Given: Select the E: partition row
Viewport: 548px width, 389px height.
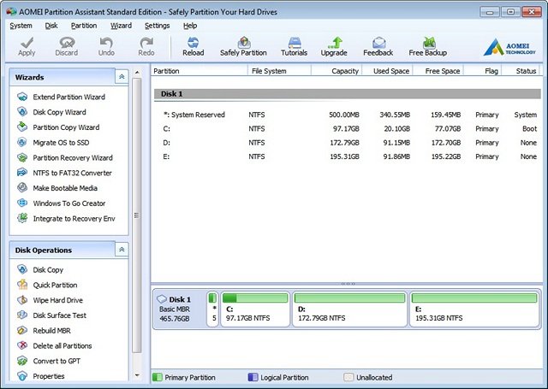Looking at the screenshot, I should (348, 156).
